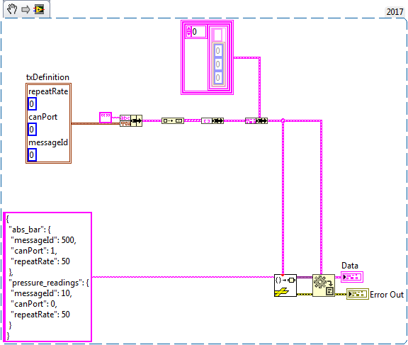Select the Error Out indicator terminal

coord(358,294)
